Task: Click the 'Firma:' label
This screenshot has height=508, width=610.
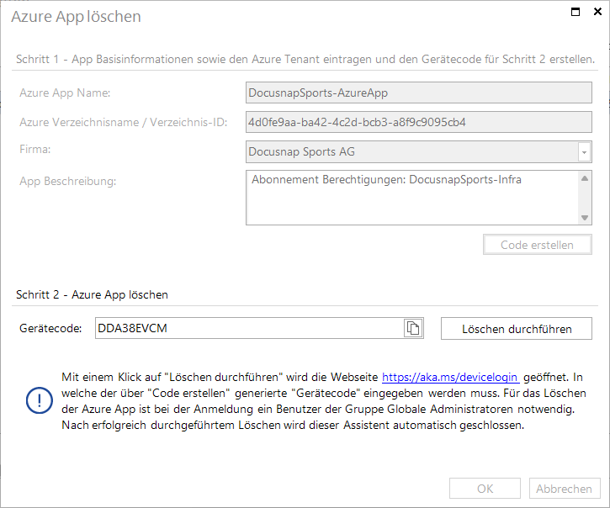Action: (x=35, y=149)
